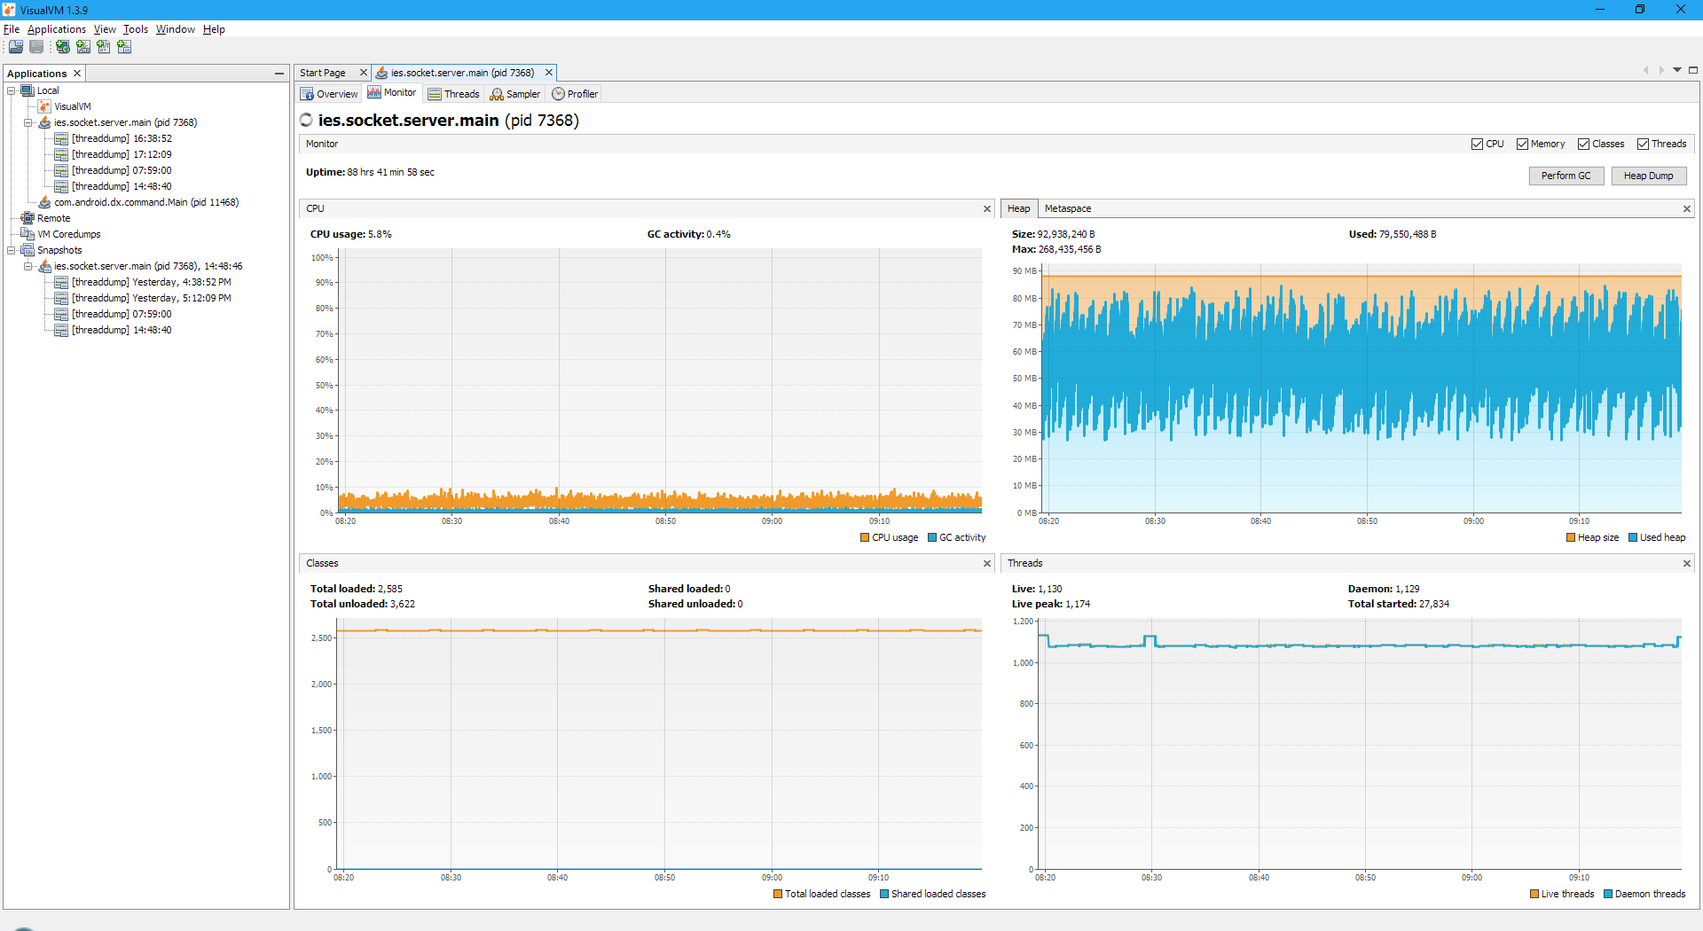
Task: Disable the CPU monitoring checkbox
Action: [1476, 143]
